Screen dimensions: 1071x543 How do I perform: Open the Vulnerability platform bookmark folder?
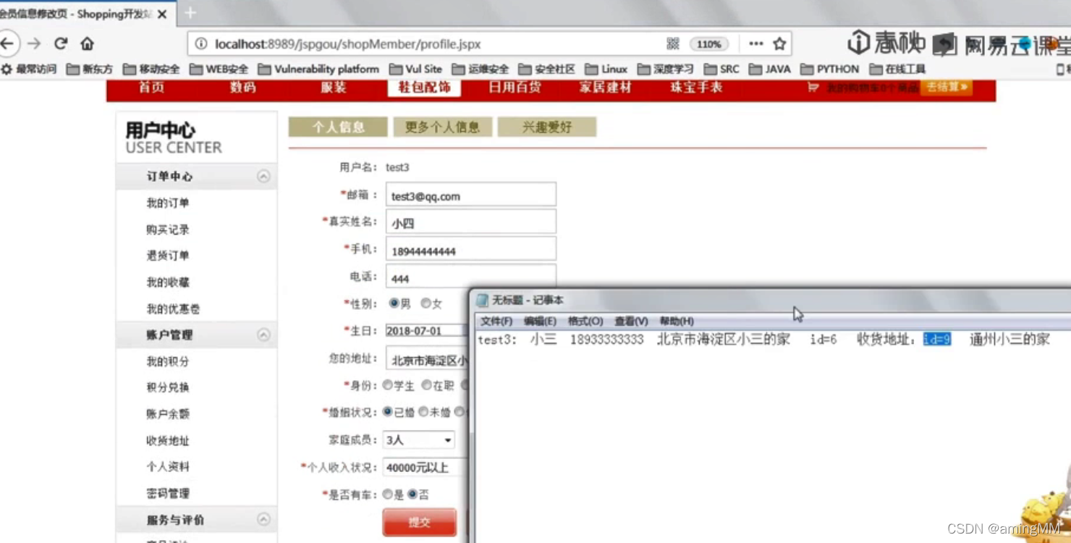pos(318,70)
